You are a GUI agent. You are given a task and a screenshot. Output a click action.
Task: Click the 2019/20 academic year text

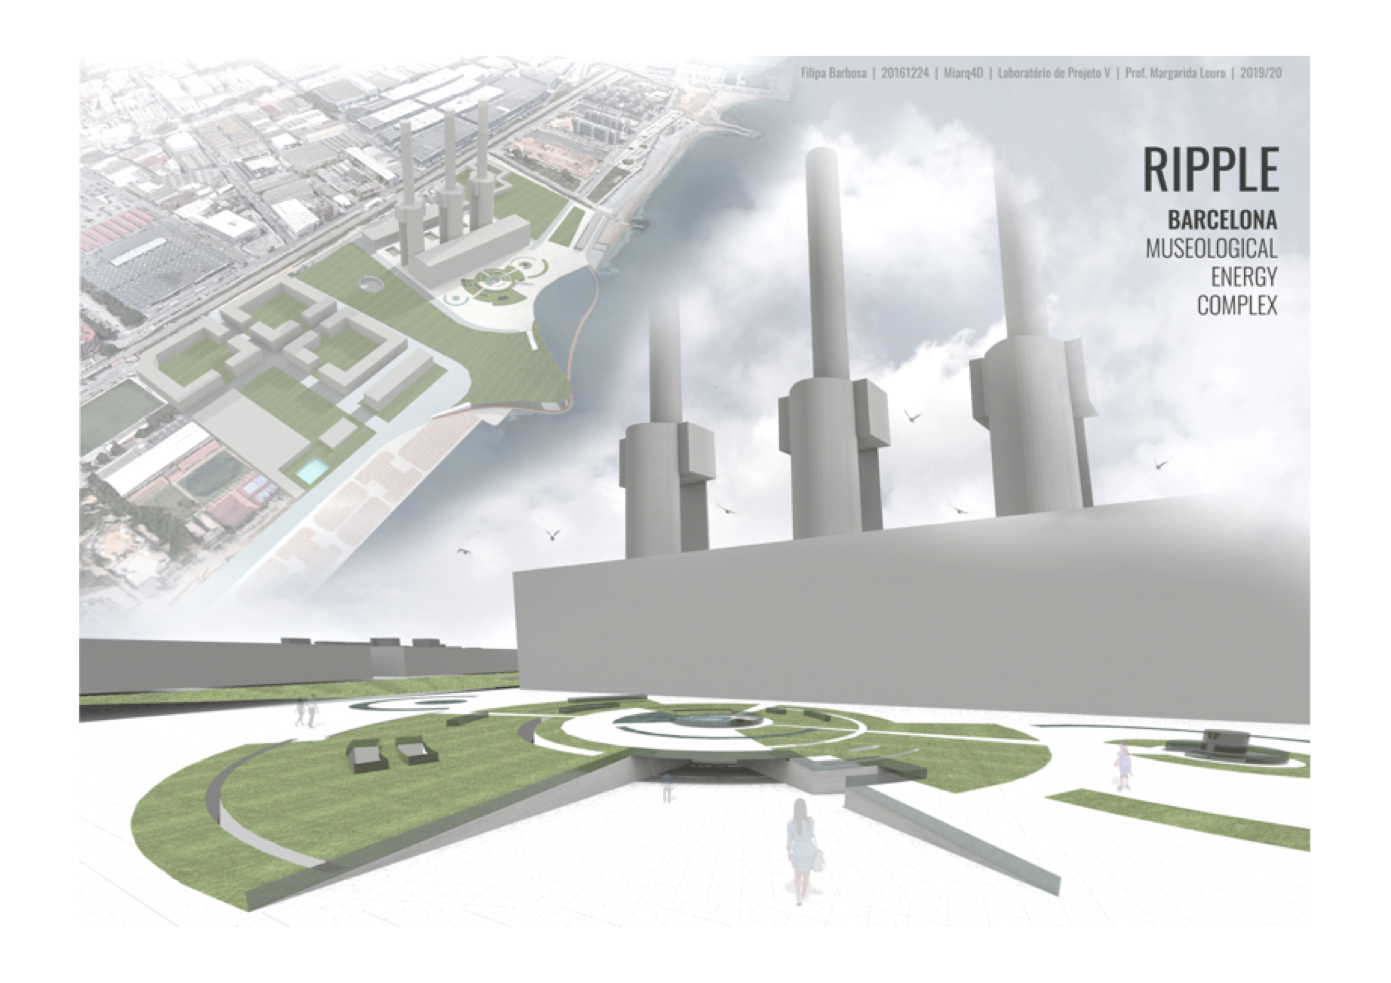click(1261, 73)
